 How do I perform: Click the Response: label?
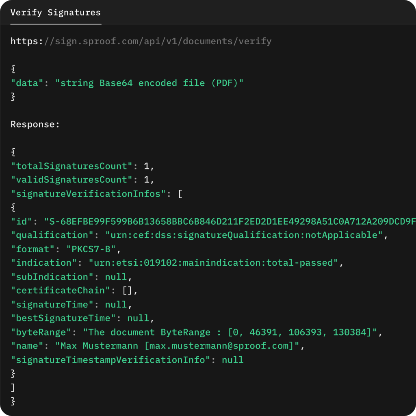pos(35,125)
